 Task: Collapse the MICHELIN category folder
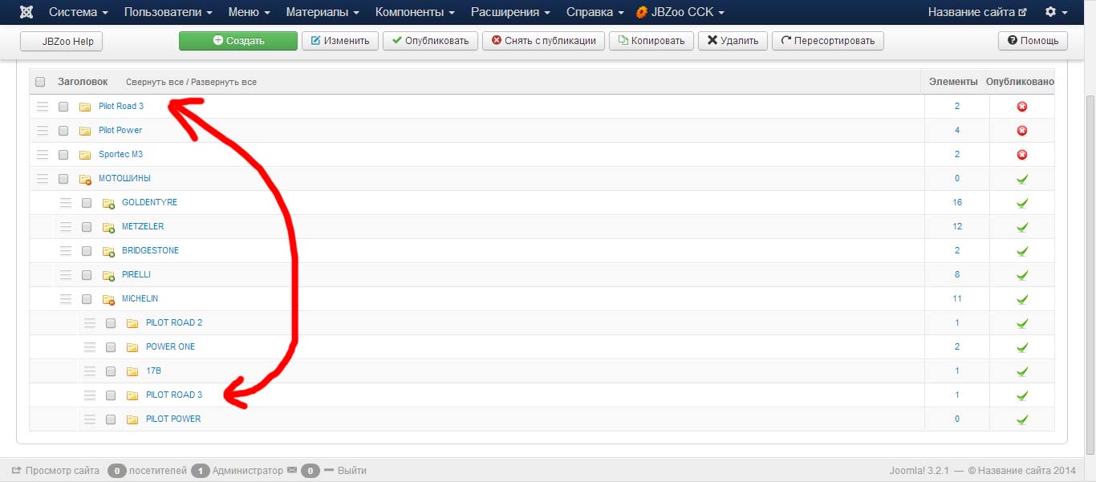[x=108, y=299]
